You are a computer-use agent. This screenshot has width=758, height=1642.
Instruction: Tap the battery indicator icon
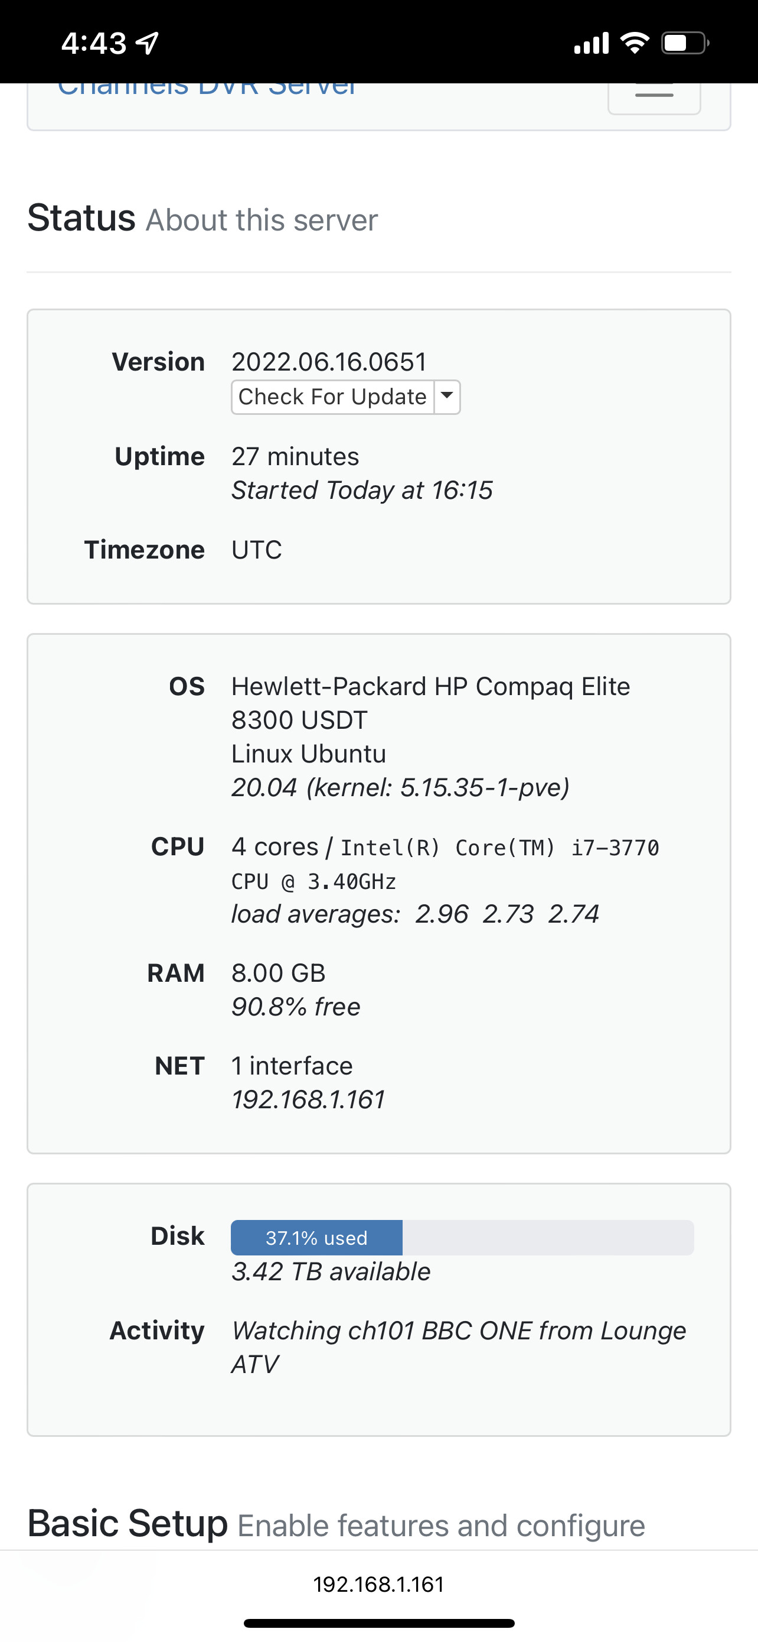point(684,43)
